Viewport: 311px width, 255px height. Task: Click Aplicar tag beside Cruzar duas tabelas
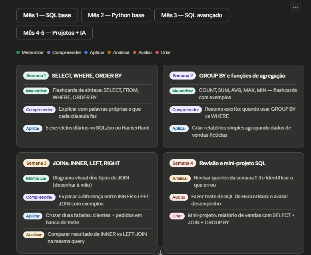click(x=33, y=216)
